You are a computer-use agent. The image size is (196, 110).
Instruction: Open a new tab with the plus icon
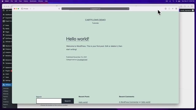(x=173, y=9)
